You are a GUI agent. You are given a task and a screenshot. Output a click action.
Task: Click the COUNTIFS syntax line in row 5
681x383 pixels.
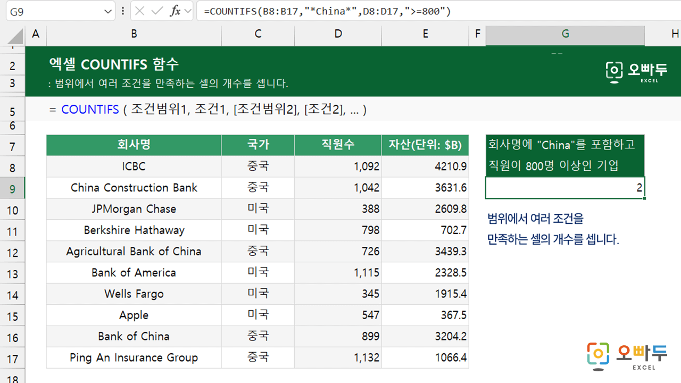tap(207, 110)
